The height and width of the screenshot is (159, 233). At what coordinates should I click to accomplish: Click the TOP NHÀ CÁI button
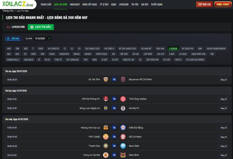pyautogui.click(x=204, y=4)
